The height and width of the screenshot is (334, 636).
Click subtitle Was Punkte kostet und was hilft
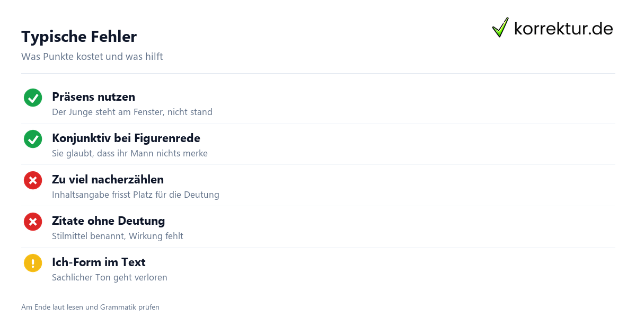coord(92,56)
